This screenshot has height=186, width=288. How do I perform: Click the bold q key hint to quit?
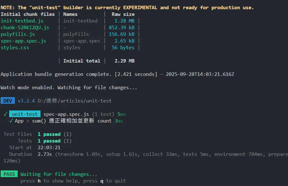(102, 181)
